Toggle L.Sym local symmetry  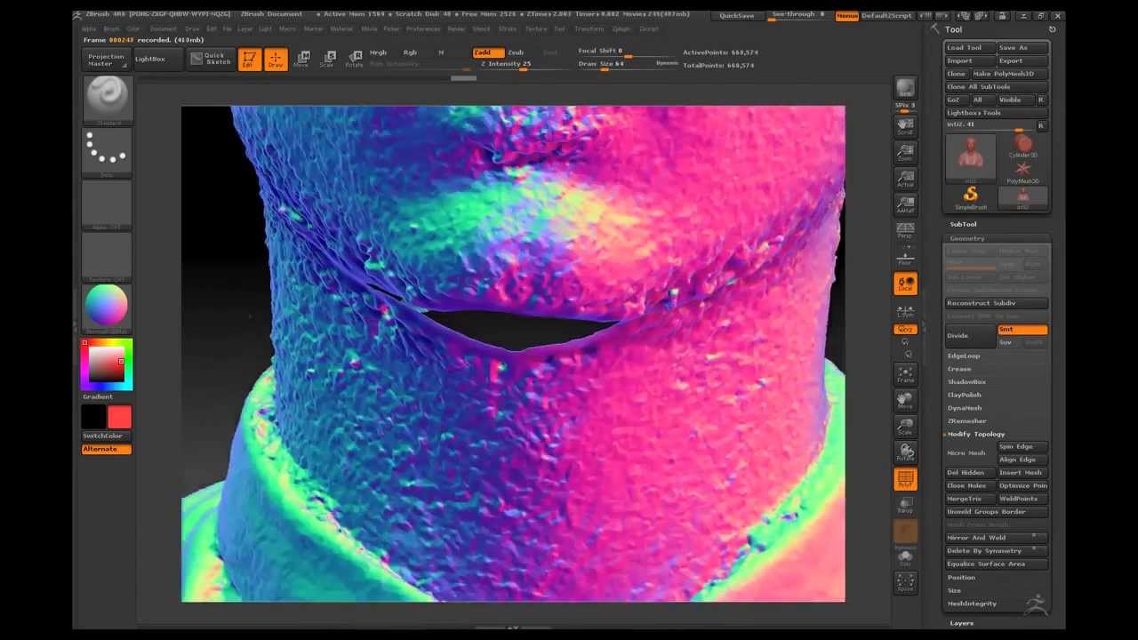[905, 310]
